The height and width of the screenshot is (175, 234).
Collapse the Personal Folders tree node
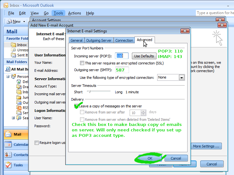tap(8, 77)
